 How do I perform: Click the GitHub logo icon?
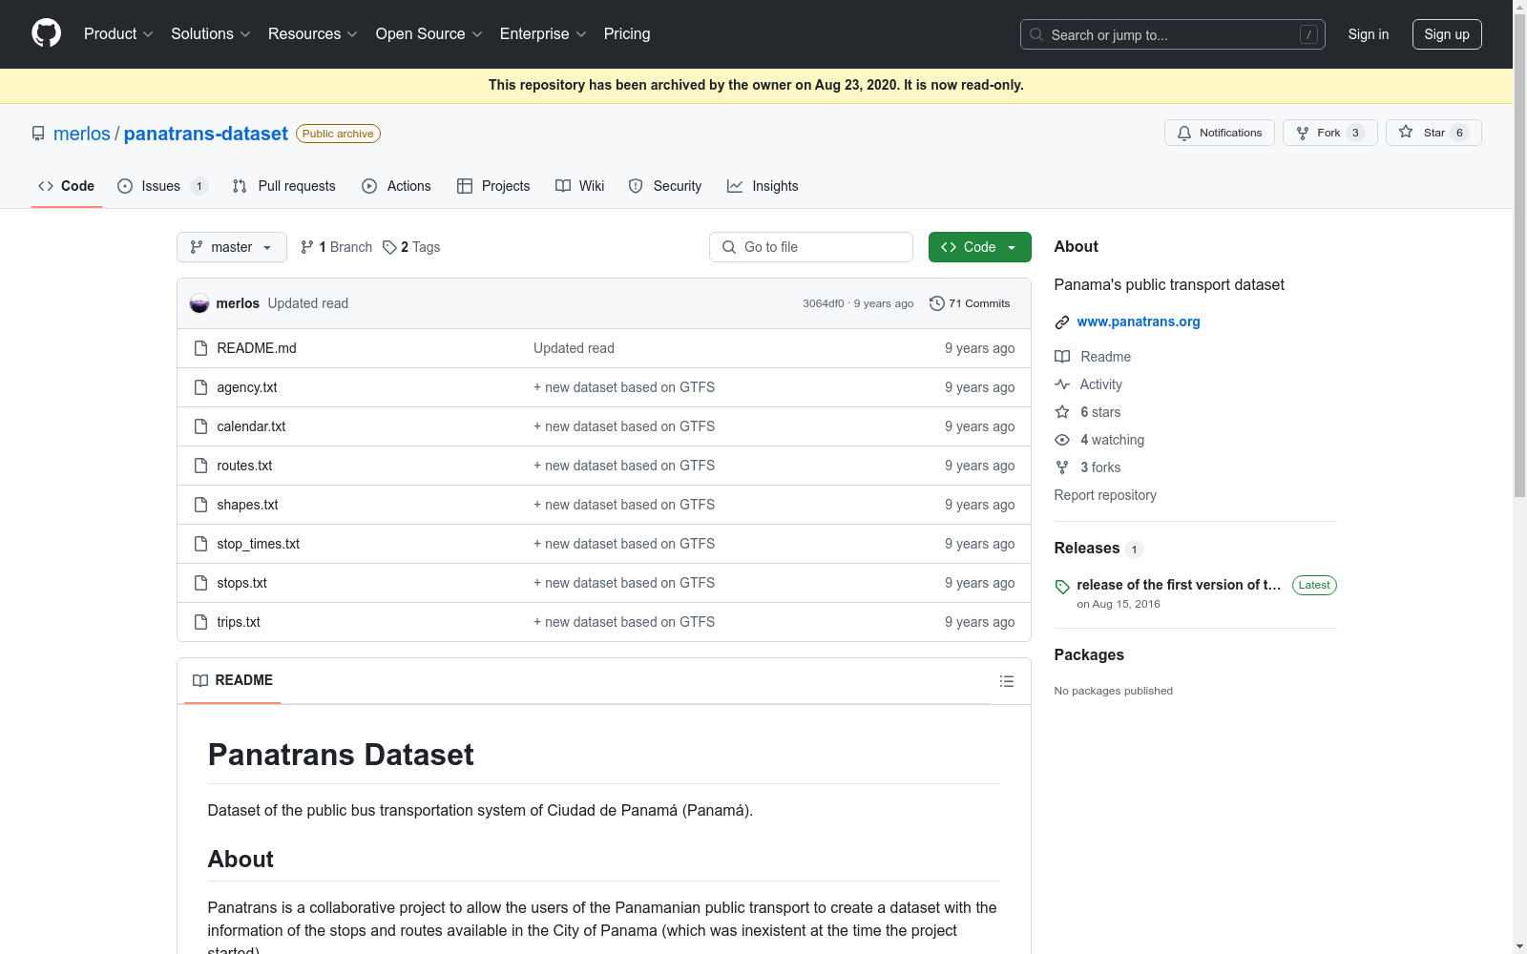(x=46, y=33)
